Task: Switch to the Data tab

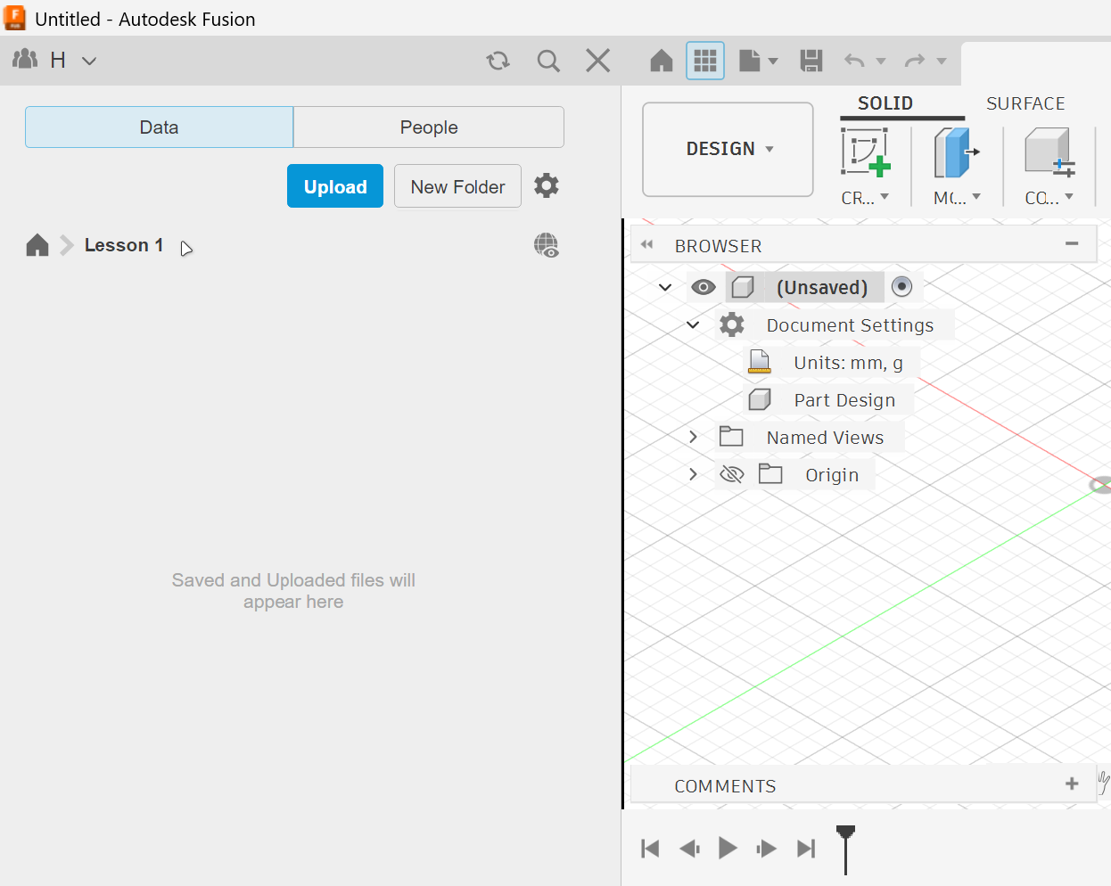Action: (159, 127)
